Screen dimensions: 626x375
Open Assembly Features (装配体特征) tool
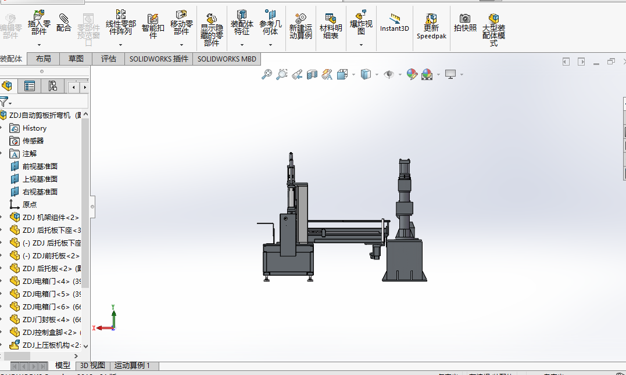coord(242,23)
